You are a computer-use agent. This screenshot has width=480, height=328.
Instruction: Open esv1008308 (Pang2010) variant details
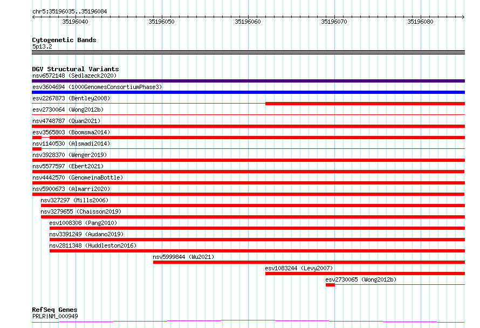click(x=83, y=223)
